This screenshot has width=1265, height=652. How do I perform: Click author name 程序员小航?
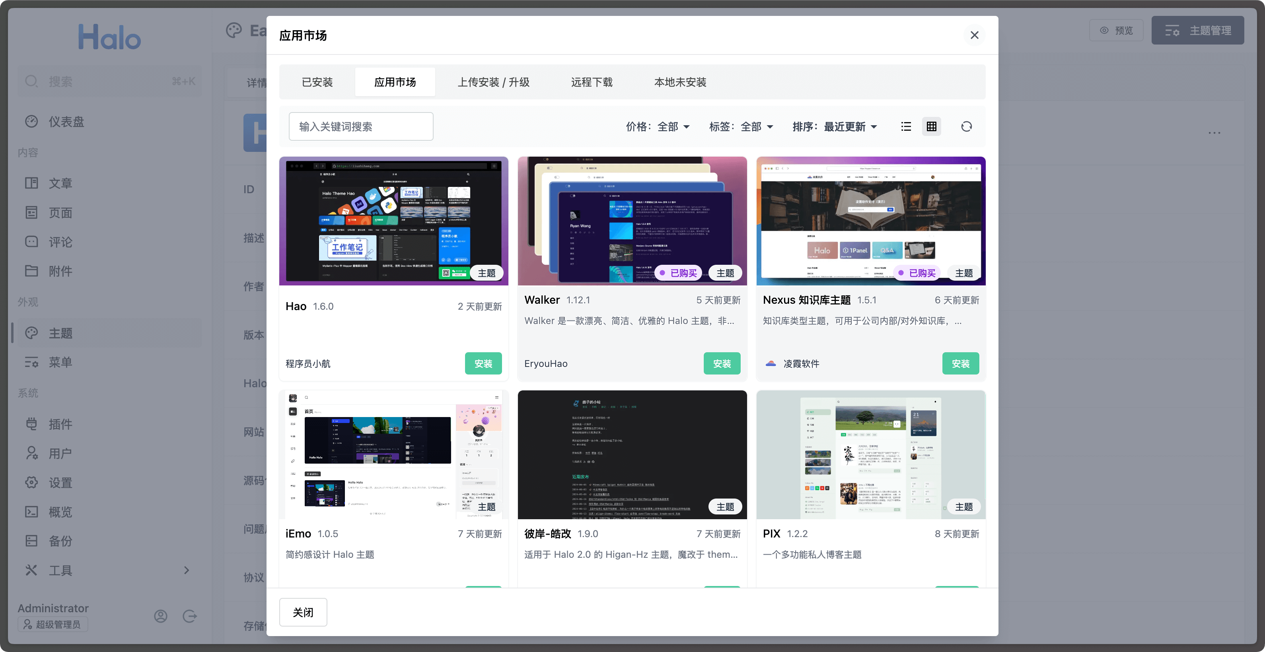[308, 363]
